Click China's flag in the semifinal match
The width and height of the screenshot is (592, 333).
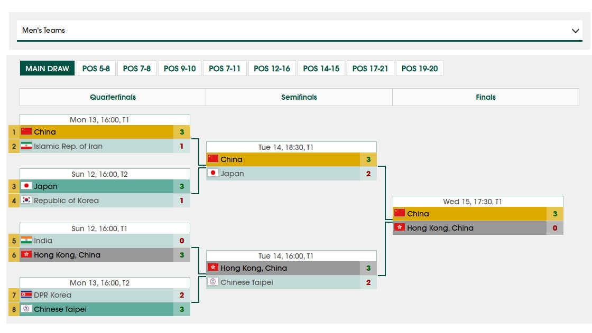[x=213, y=158]
